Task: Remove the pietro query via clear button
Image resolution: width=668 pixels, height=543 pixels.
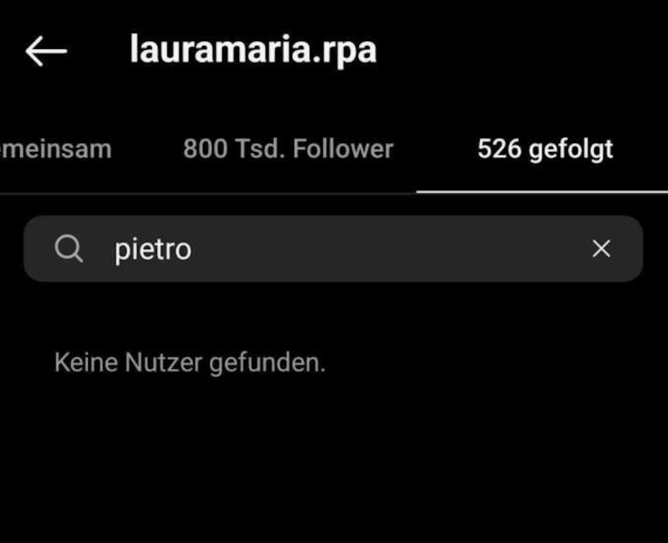Action: pos(601,249)
